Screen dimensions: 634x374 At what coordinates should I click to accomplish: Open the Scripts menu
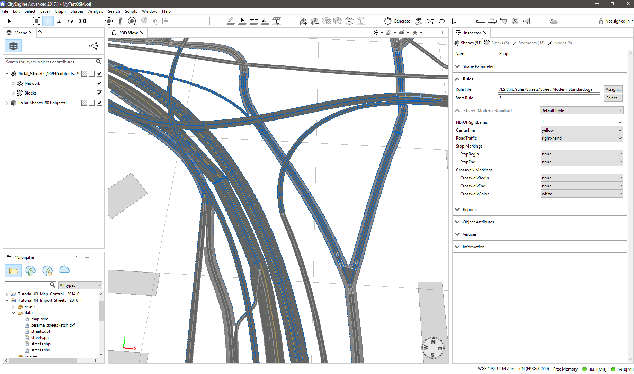point(131,11)
